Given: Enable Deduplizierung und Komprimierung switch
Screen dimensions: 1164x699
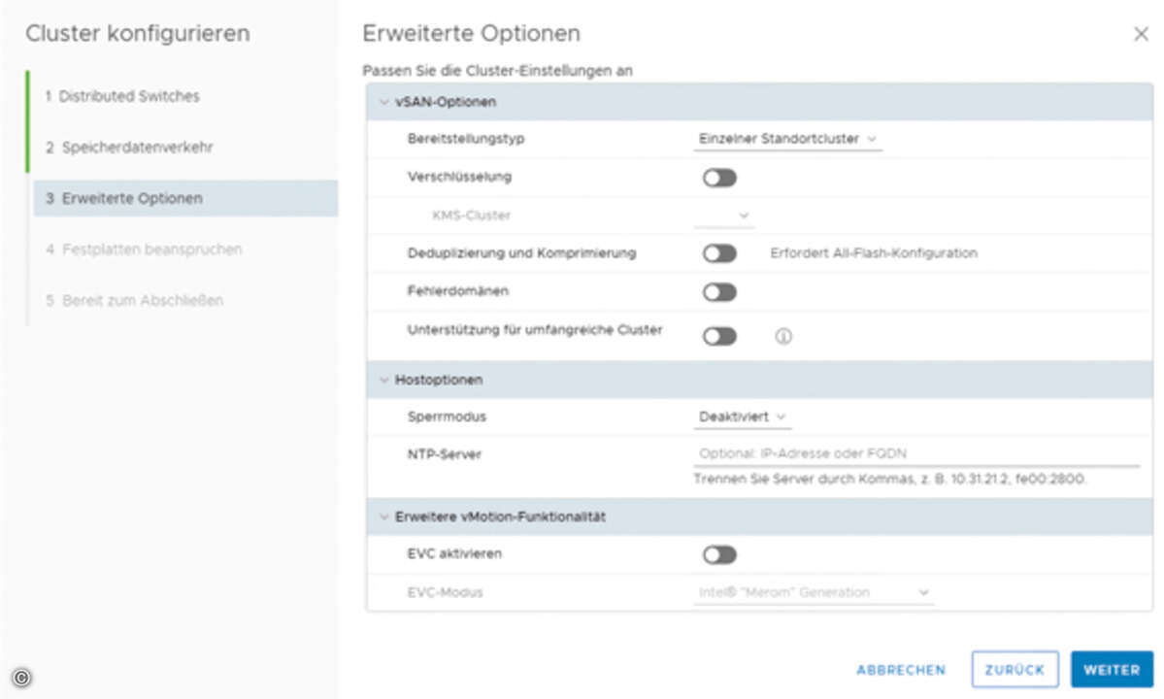Looking at the screenshot, I should [x=719, y=253].
